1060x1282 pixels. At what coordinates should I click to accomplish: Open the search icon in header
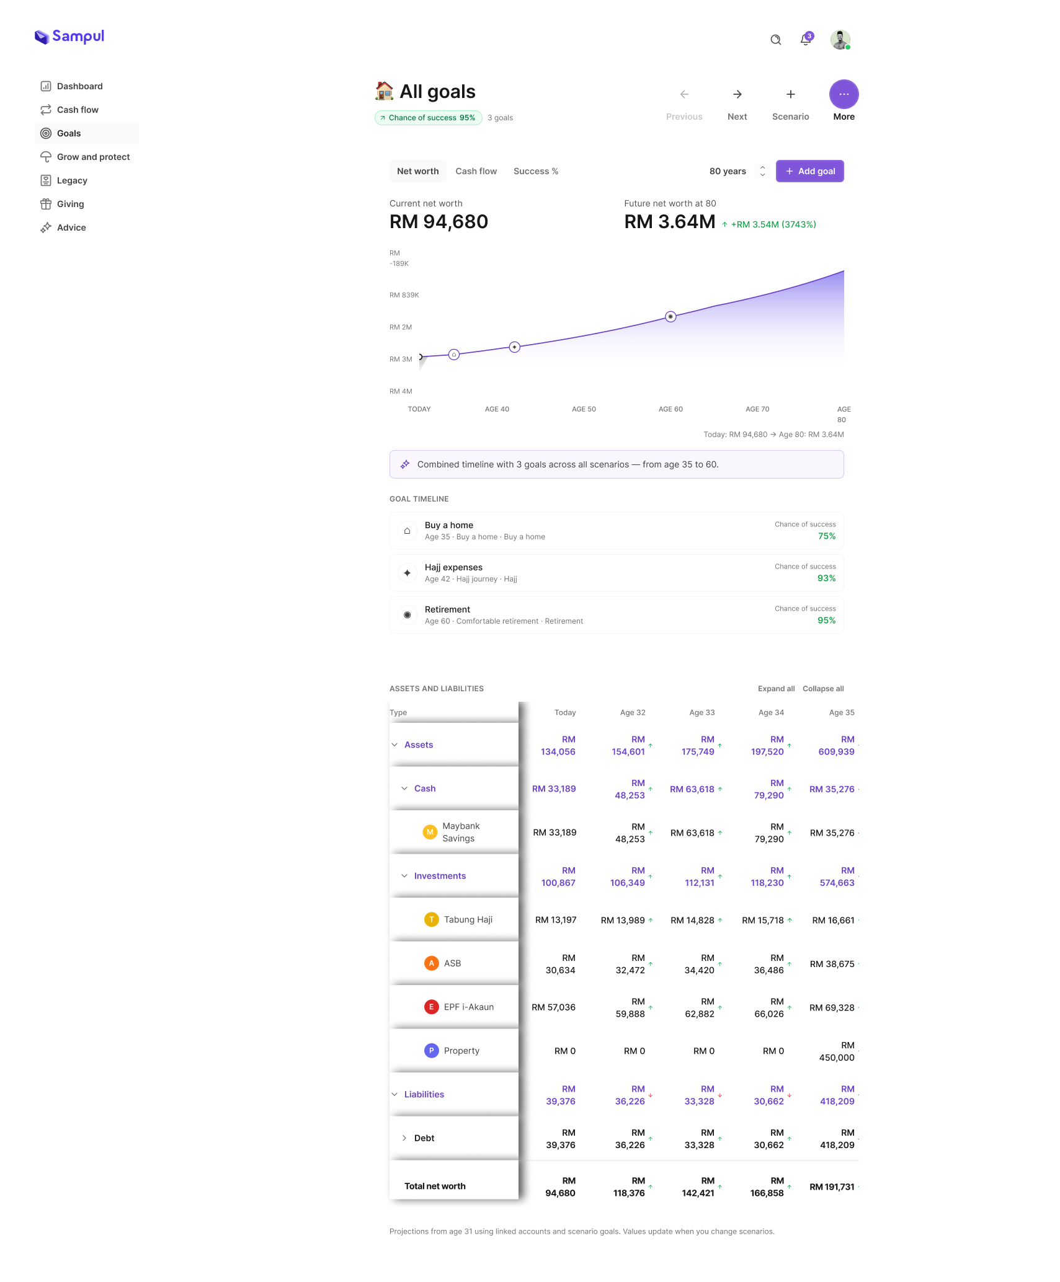coord(775,40)
